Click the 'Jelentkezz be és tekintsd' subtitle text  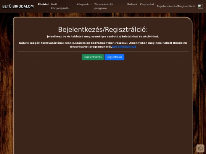coord(103,37)
